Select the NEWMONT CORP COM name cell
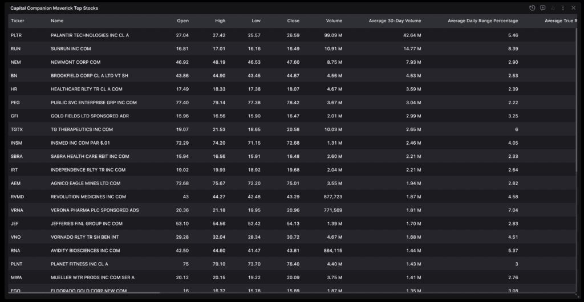The width and height of the screenshot is (584, 302). 75,62
